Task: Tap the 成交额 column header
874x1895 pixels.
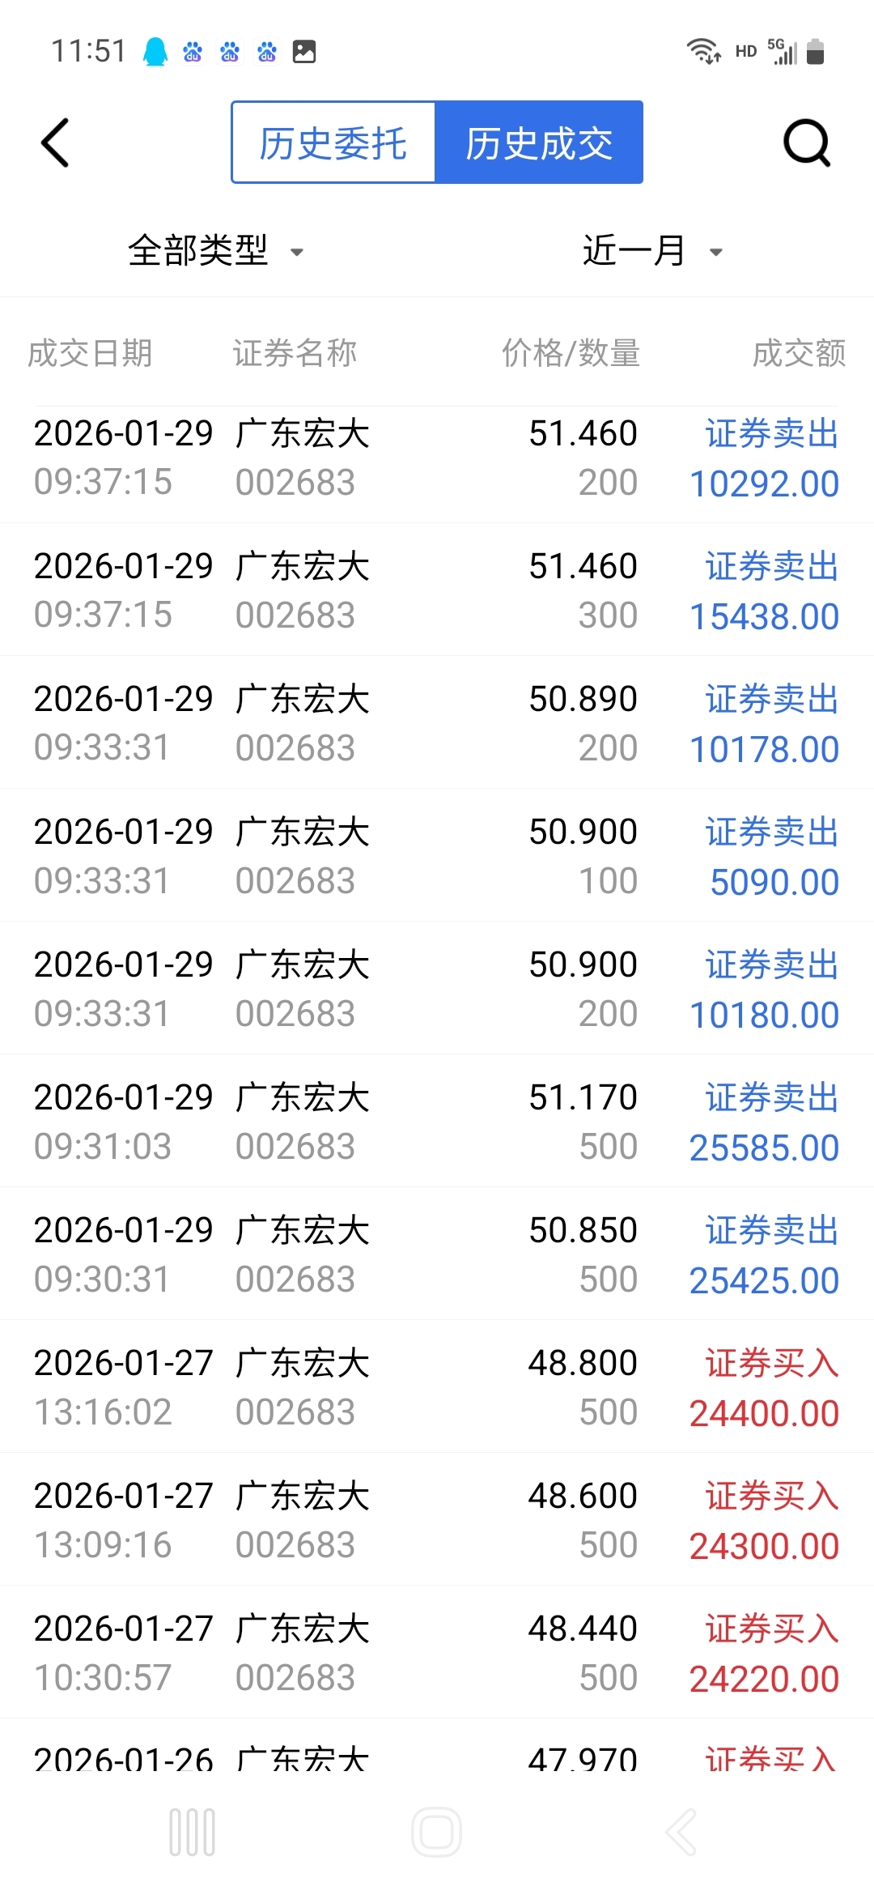Action: 799,353
